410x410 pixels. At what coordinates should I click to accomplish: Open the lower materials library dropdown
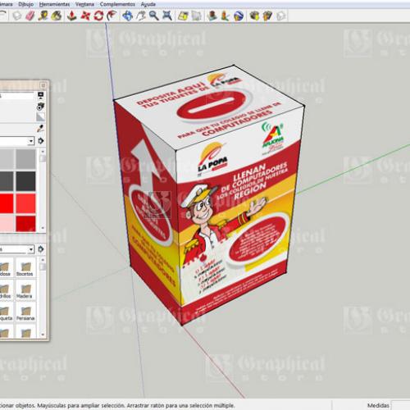(x=31, y=249)
